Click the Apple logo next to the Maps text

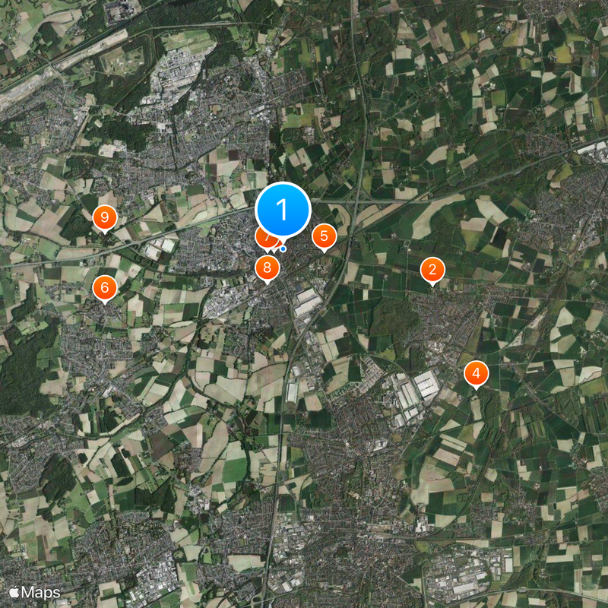click(14, 592)
